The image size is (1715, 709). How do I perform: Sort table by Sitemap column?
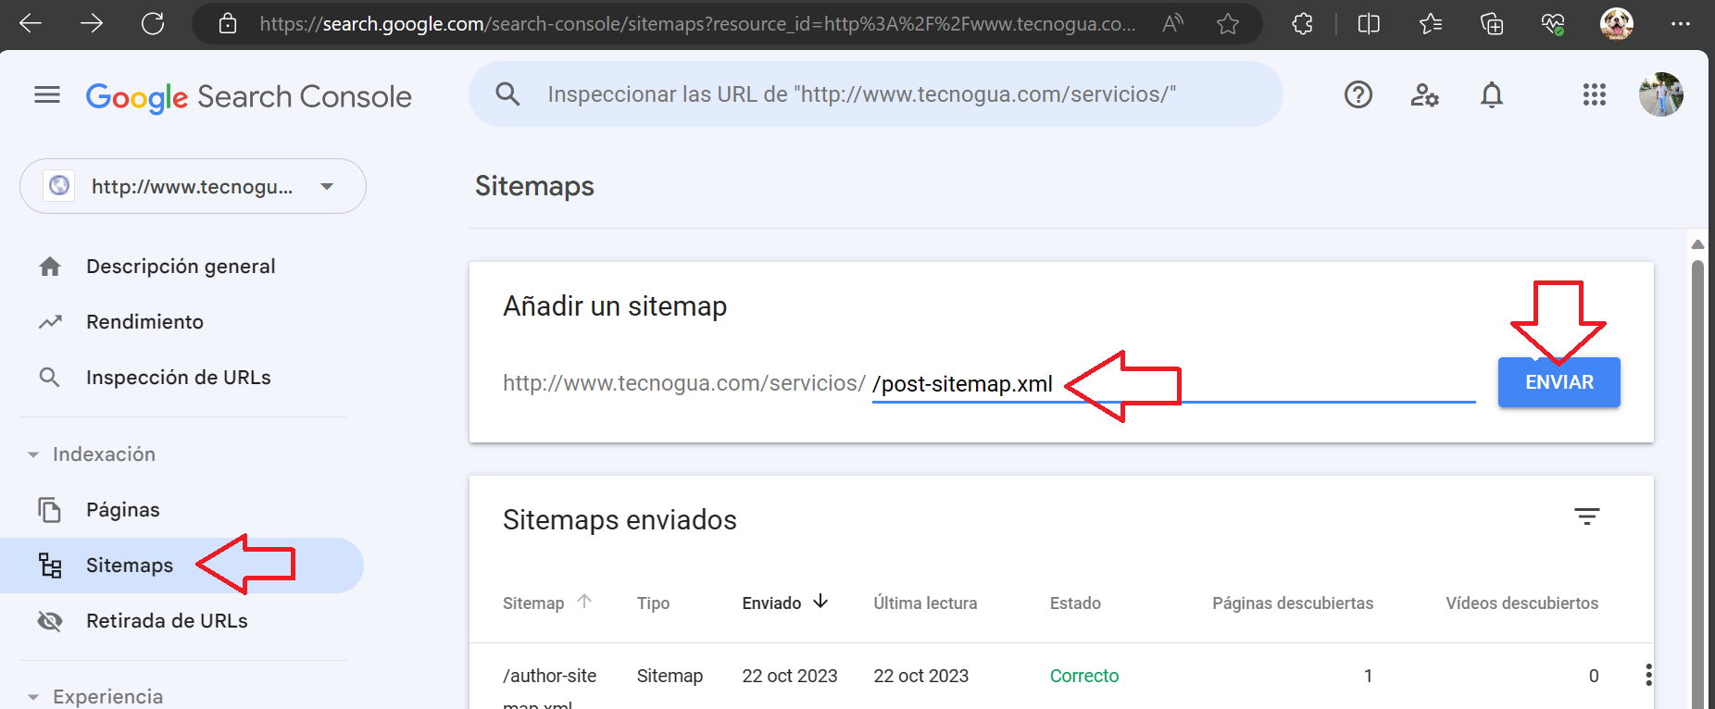pyautogui.click(x=546, y=603)
